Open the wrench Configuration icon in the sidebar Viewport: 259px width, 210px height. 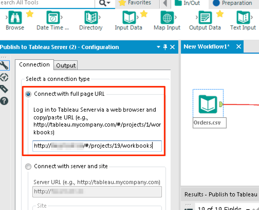pyautogui.click(x=4, y=65)
